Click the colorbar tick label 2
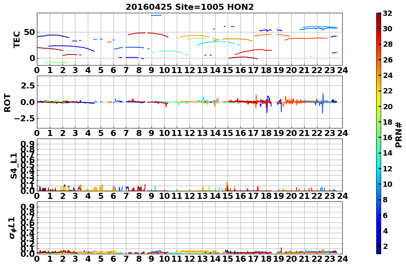The image size is (406, 267). 385,246
